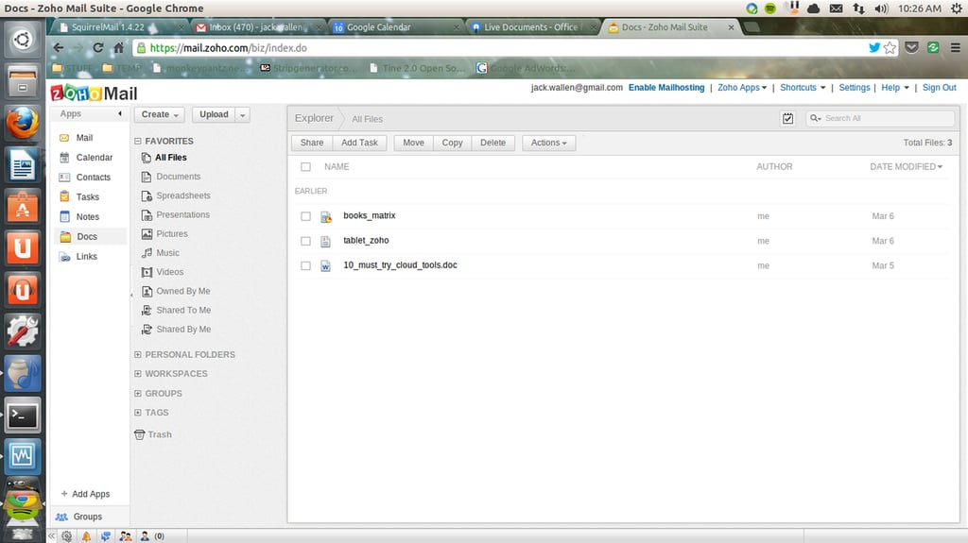968x543 pixels.
Task: Click the Groups icon at bottom of sidebar
Action: point(61,517)
